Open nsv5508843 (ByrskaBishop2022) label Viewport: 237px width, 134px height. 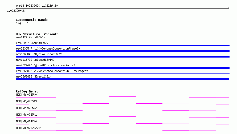click(x=39, y=54)
